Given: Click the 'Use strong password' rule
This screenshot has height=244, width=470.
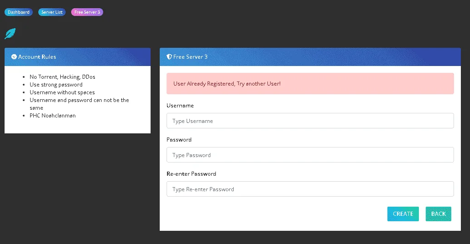Looking at the screenshot, I should (x=56, y=85).
